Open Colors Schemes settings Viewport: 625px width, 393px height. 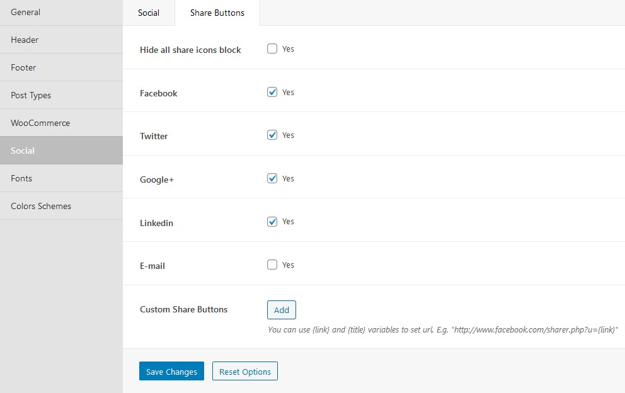coord(61,206)
